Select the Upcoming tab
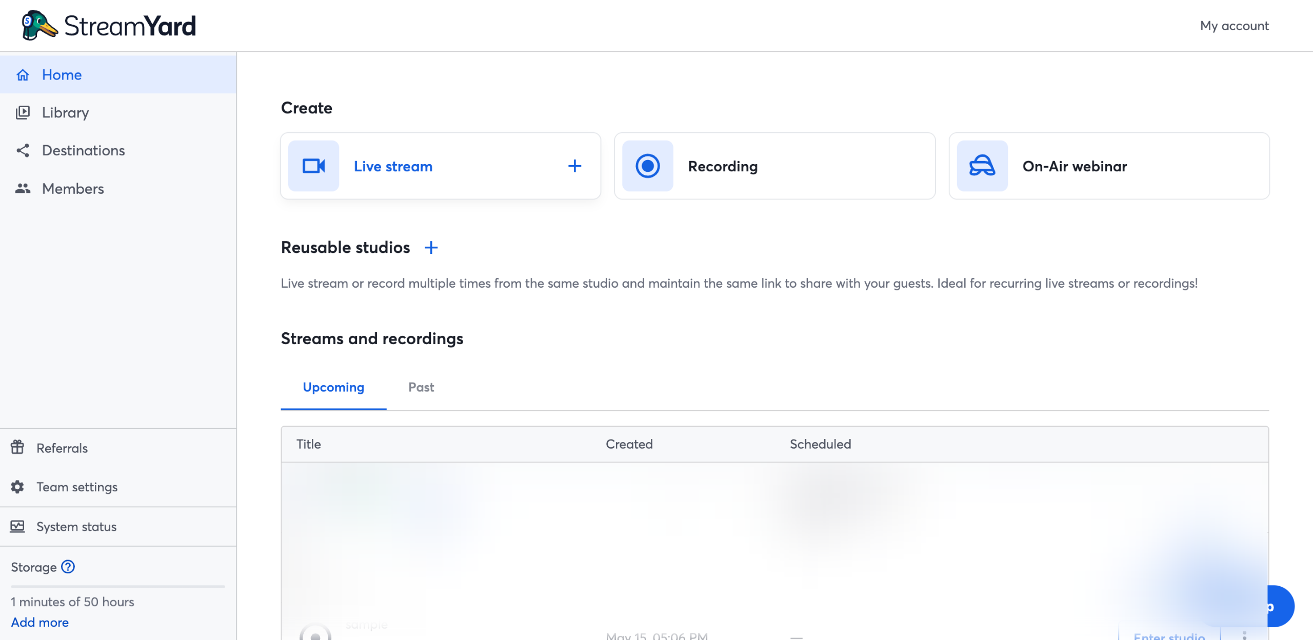1313x640 pixels. click(333, 387)
